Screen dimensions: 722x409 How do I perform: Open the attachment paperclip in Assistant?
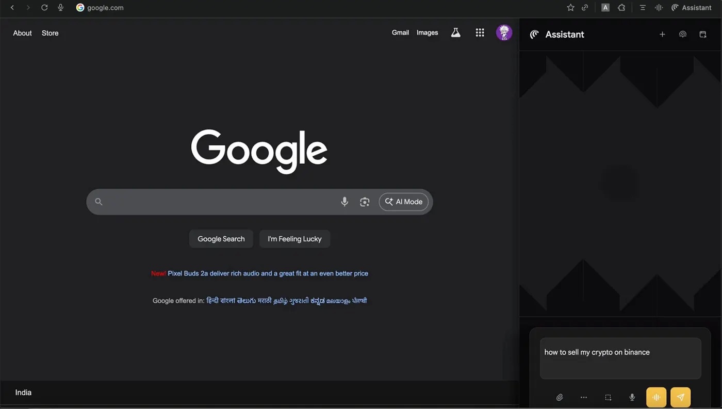(x=560, y=397)
